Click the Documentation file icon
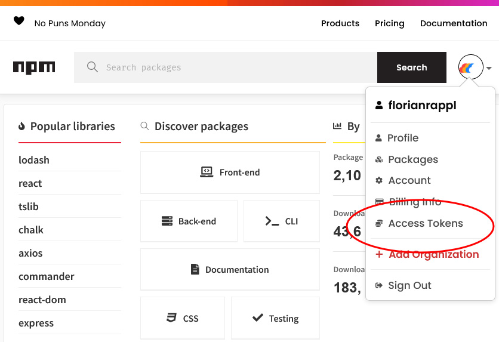The height and width of the screenshot is (342, 499). (195, 269)
